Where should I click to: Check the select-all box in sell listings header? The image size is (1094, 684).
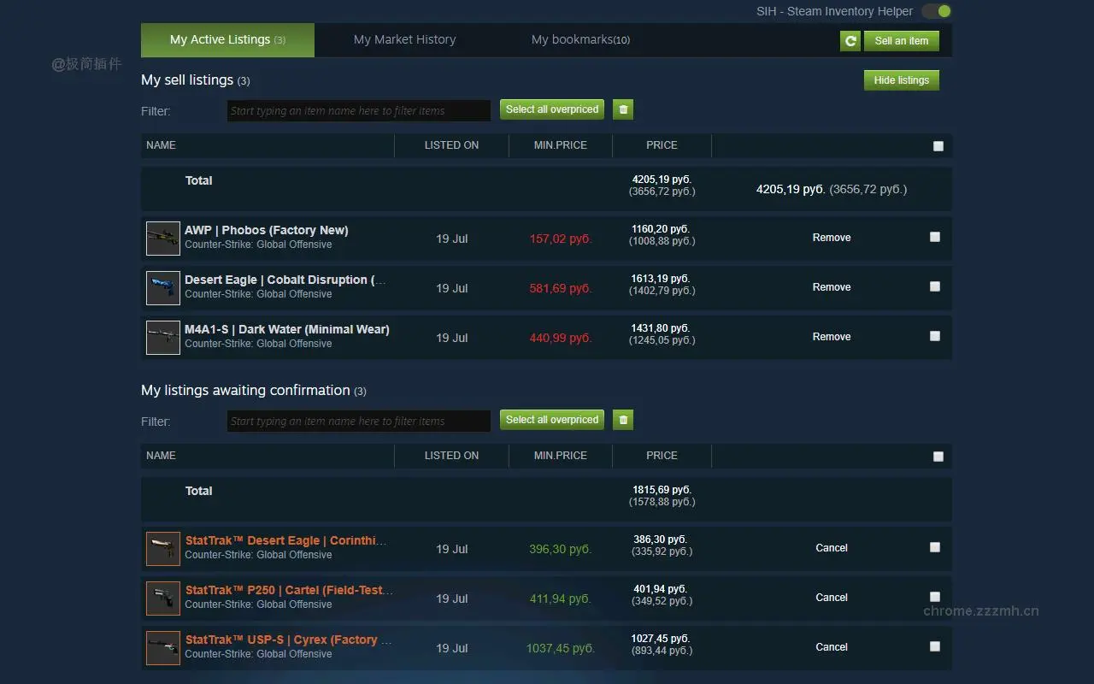tap(938, 145)
